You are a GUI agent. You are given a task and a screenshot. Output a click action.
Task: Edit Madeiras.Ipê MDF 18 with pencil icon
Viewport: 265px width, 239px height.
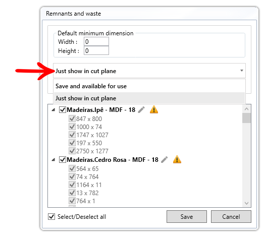[141, 110]
